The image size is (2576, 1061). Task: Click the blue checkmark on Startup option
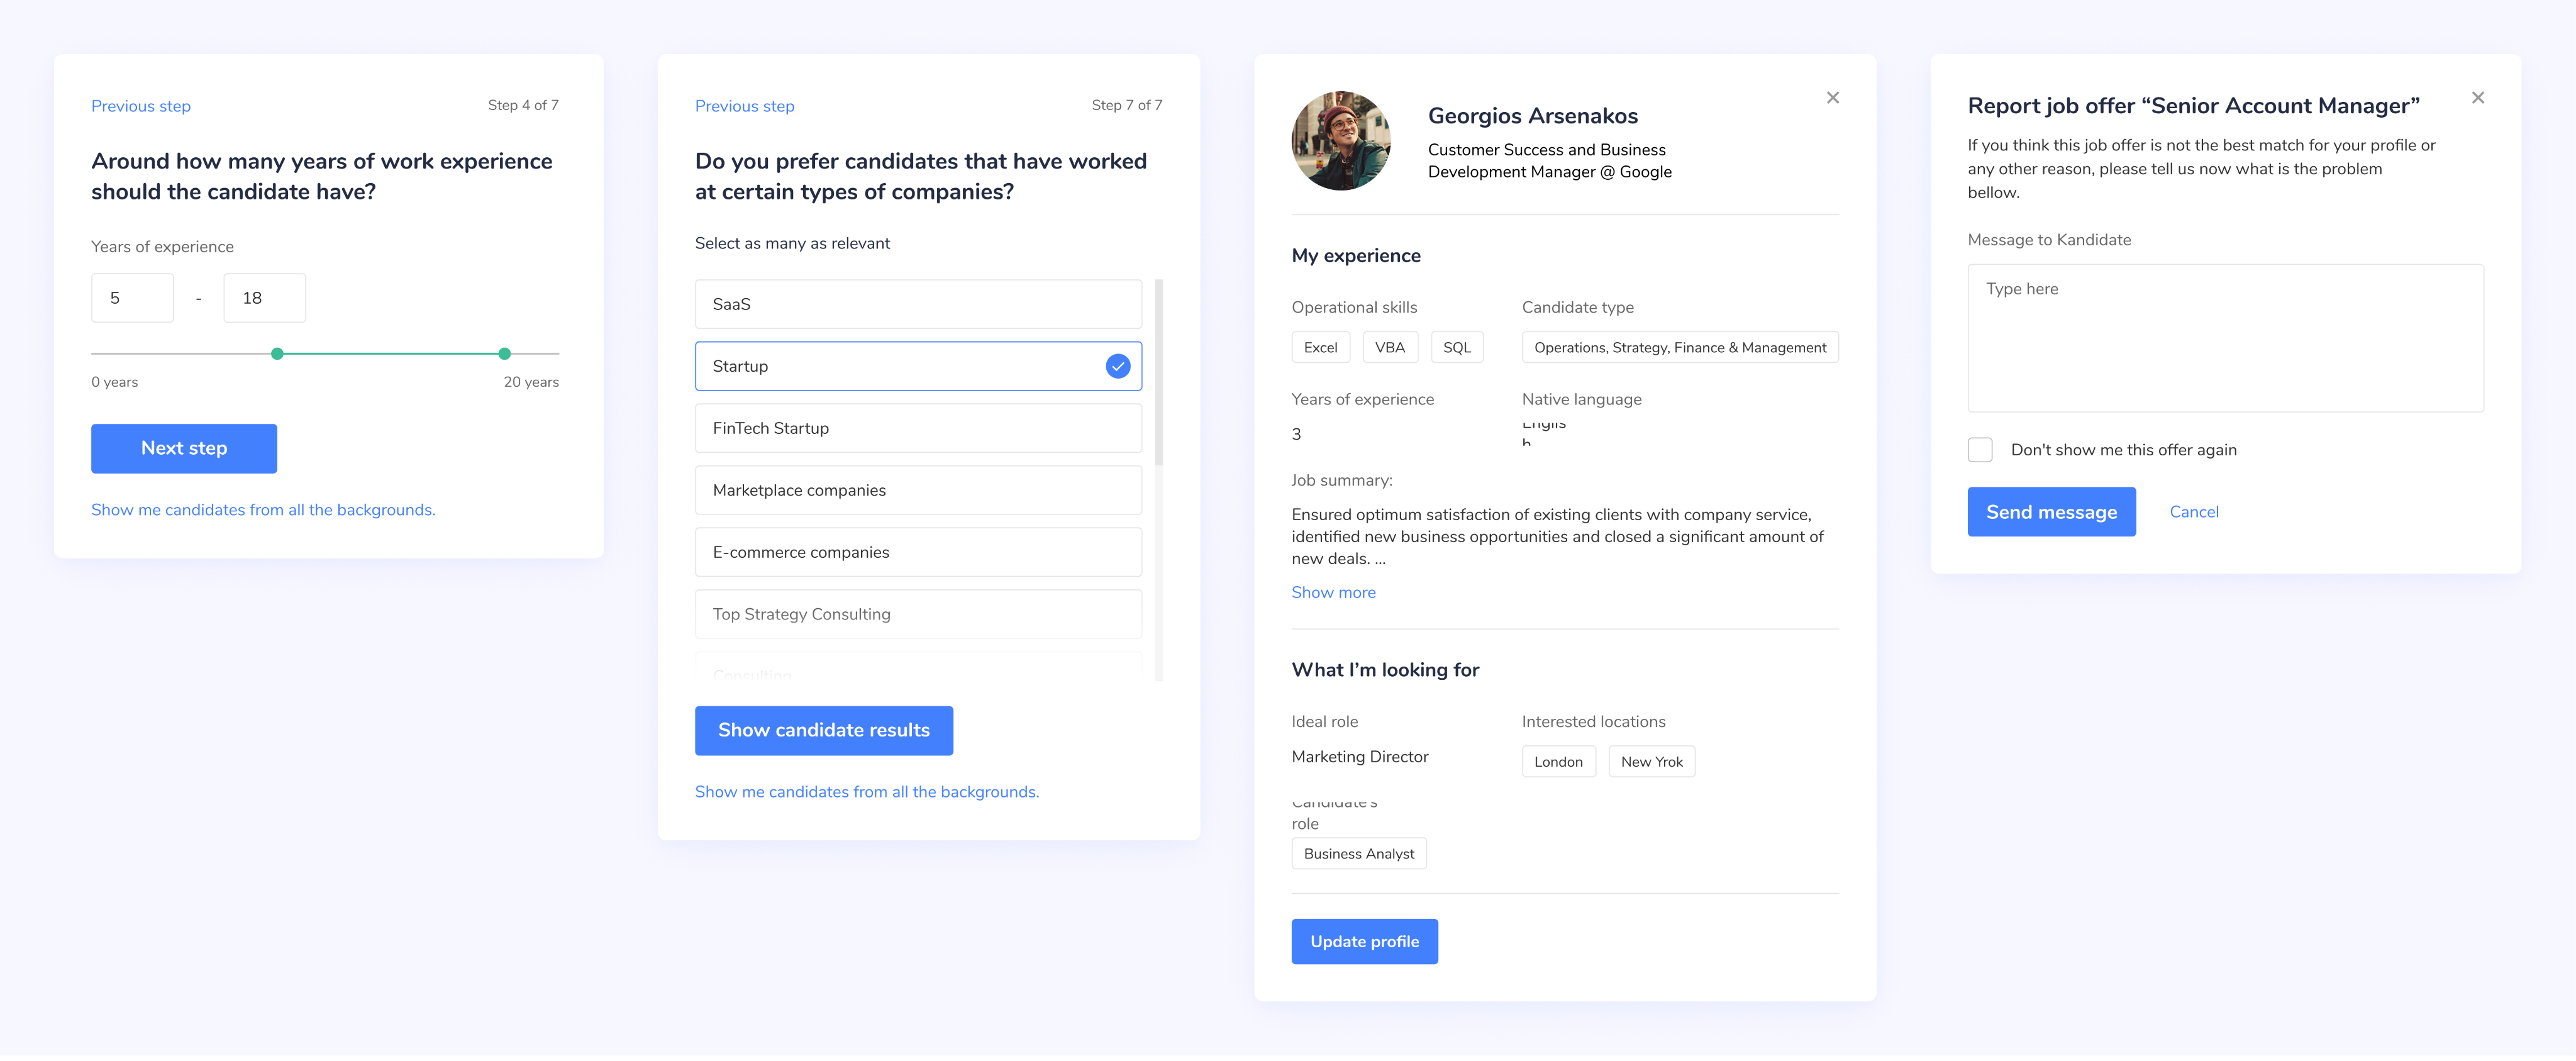[1117, 367]
